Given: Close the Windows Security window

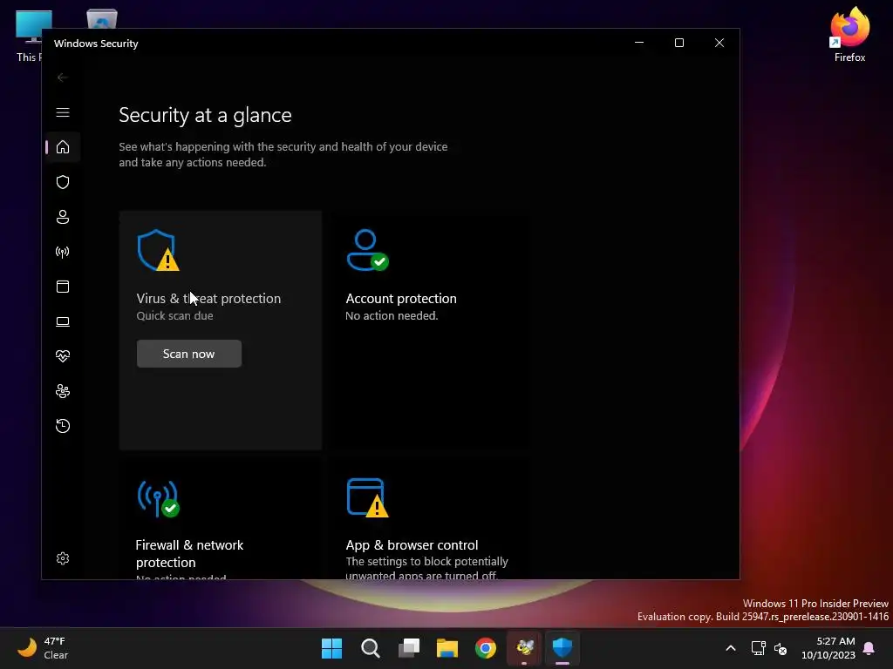Looking at the screenshot, I should click(x=719, y=43).
